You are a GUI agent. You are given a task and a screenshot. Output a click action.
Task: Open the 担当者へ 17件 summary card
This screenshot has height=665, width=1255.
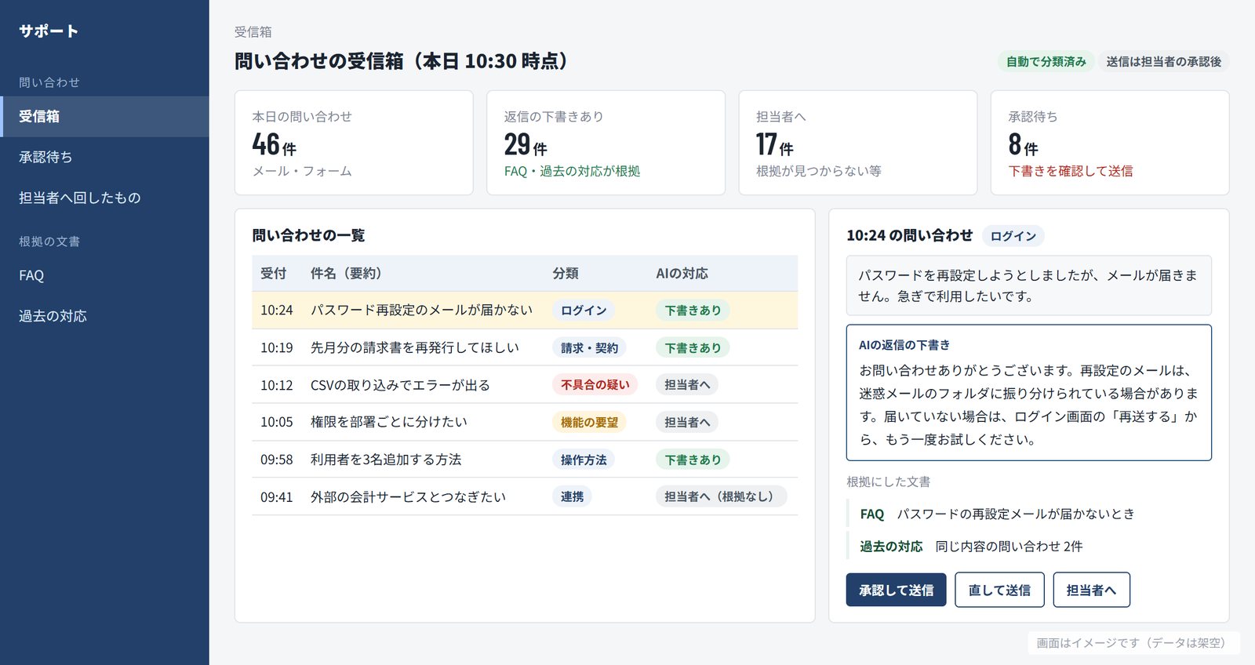pyautogui.click(x=858, y=143)
